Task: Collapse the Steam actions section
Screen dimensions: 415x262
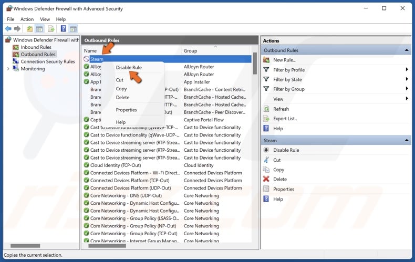Action: pyautogui.click(x=407, y=141)
